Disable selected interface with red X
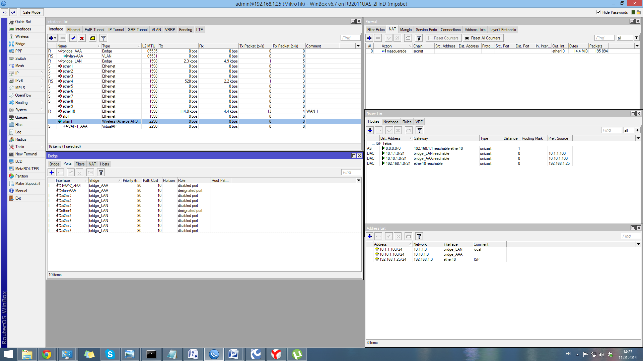643x361 pixels. point(82,38)
